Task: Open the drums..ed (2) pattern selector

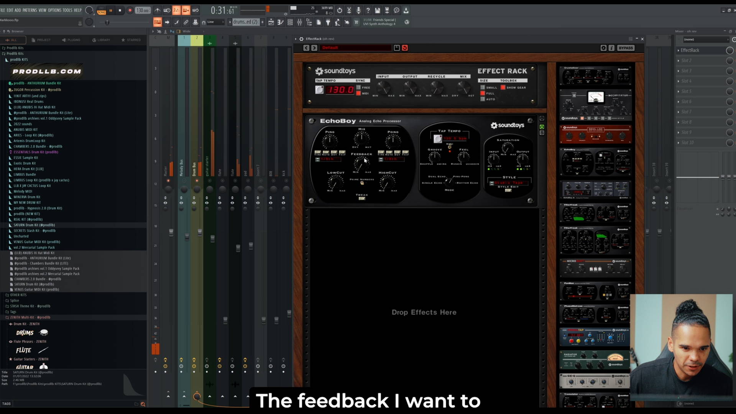Action: (x=245, y=22)
